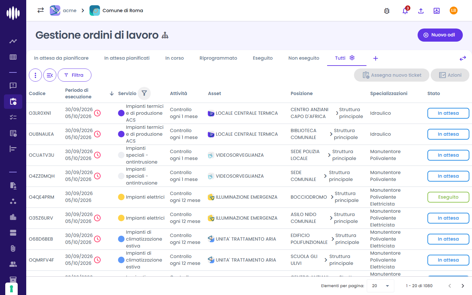Click the In attesa status in row OCUATV3U
Screen dimensions: 472x295
click(448, 155)
